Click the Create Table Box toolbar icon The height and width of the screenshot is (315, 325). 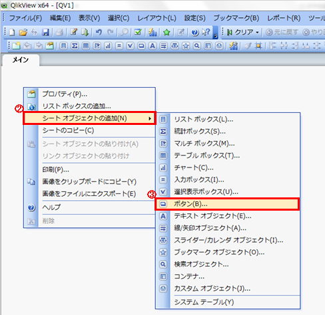pos(86,46)
